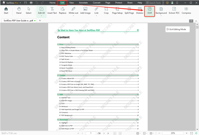This screenshot has width=199, height=135.
Task: Jump to next view
Action: pyautogui.click(x=120, y=133)
